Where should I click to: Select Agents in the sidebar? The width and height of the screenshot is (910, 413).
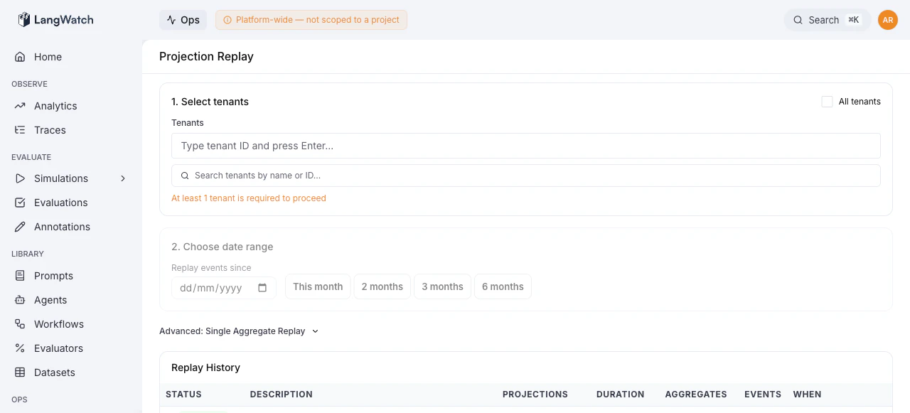(x=20, y=300)
